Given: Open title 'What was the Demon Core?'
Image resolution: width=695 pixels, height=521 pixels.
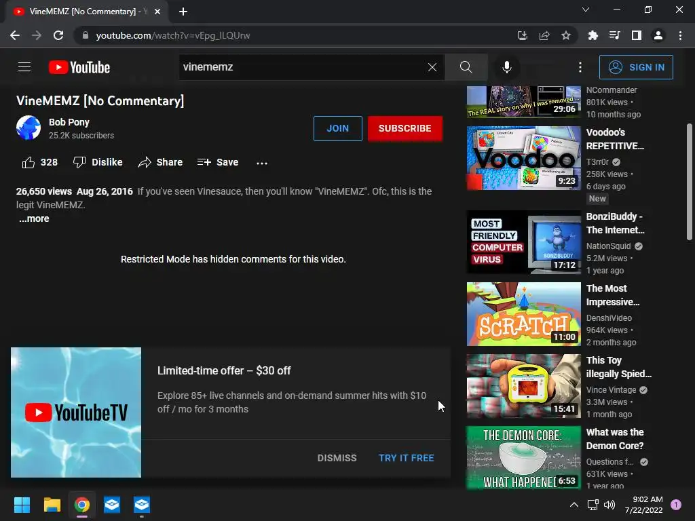Looking at the screenshot, I should pos(615,439).
